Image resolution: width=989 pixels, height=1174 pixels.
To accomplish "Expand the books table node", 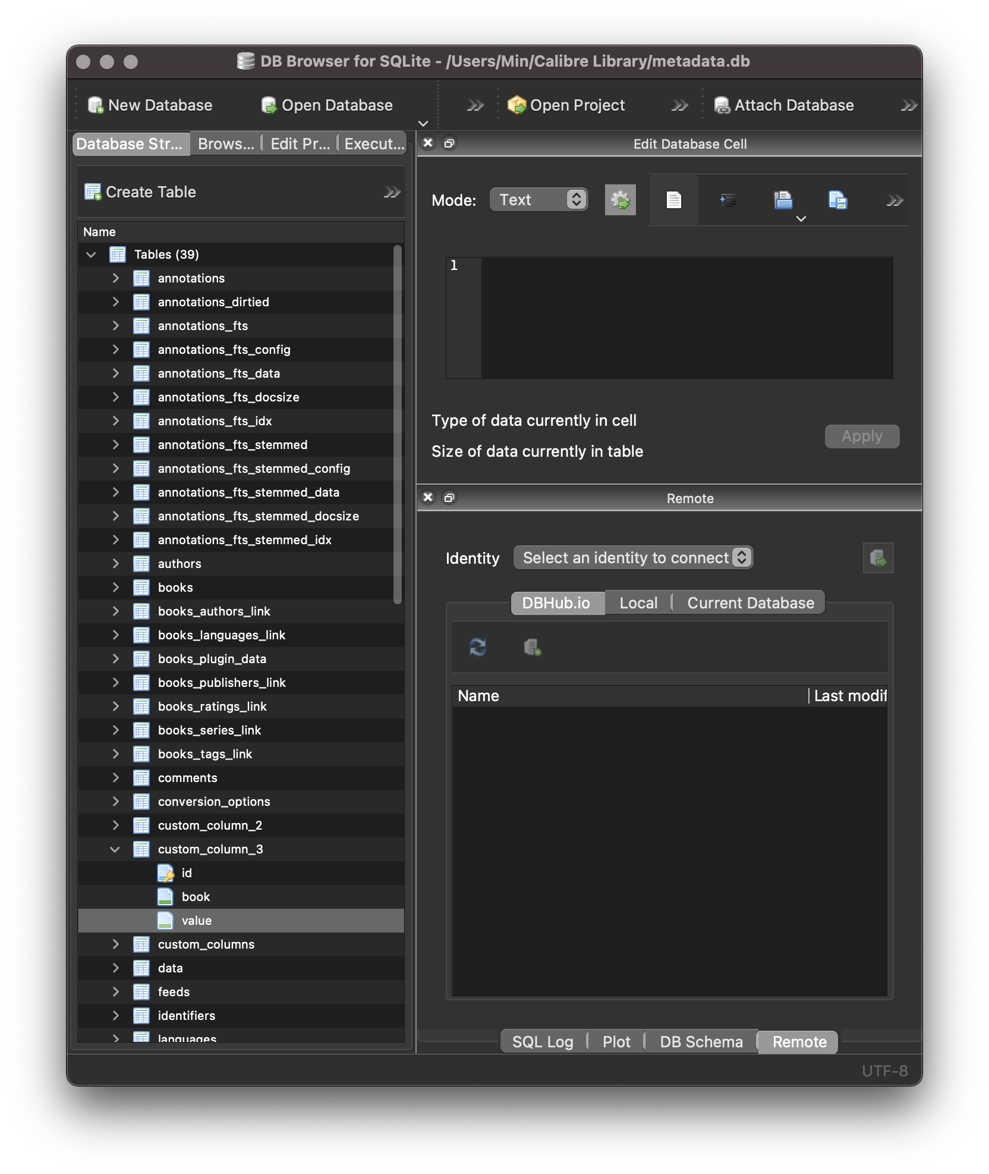I will (115, 588).
